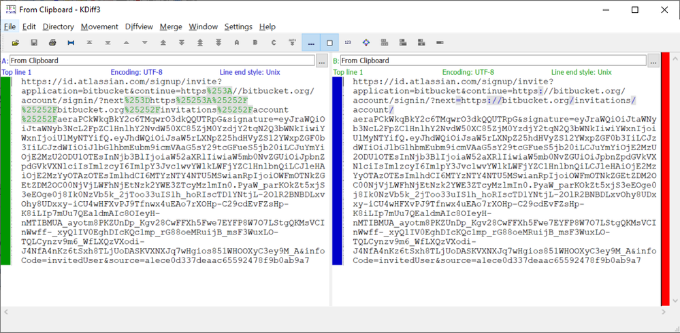Click horizontal scrollbar right arrow
This screenshot has width=680, height=333.
coord(665,311)
